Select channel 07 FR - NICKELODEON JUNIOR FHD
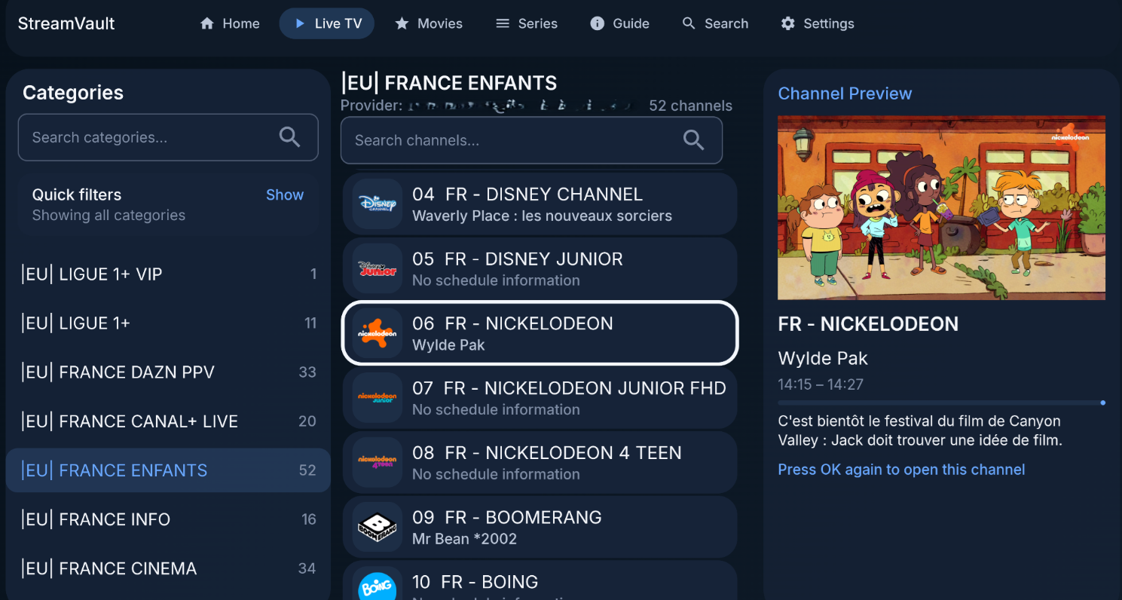Image resolution: width=1122 pixels, height=600 pixels. 540,398
